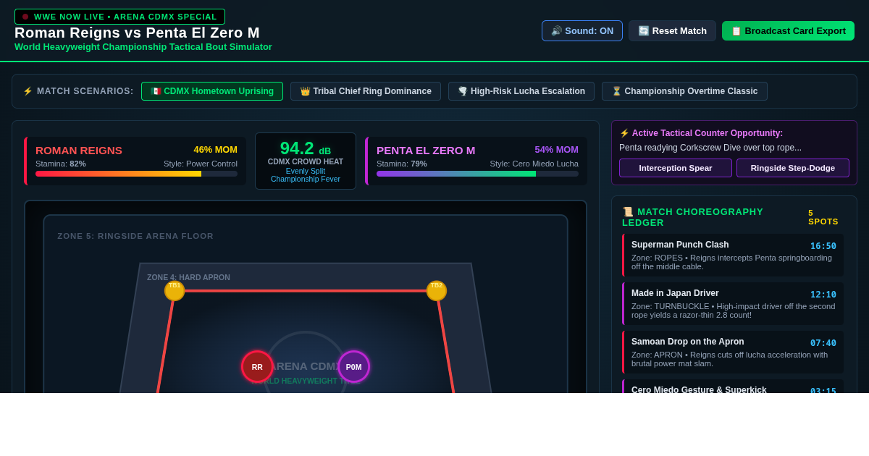Click Roman Reigns stamina bar

[x=136, y=174]
